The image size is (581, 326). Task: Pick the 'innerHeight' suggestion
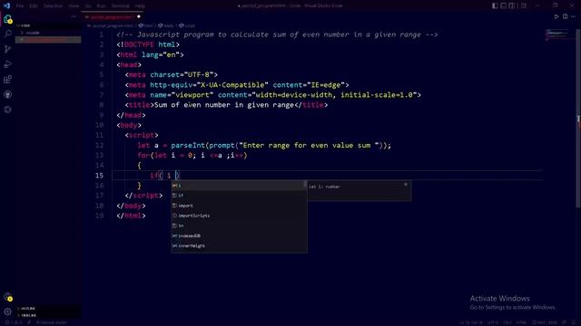coord(239,245)
